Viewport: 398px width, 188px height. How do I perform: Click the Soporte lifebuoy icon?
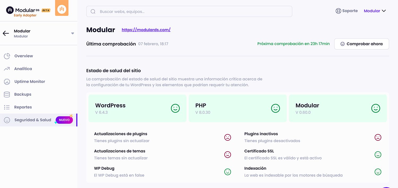pyautogui.click(x=338, y=11)
